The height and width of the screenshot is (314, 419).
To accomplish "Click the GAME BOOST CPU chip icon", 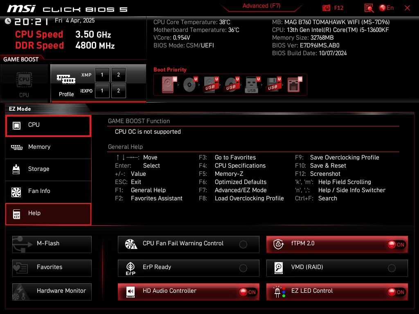I will click(x=24, y=80).
